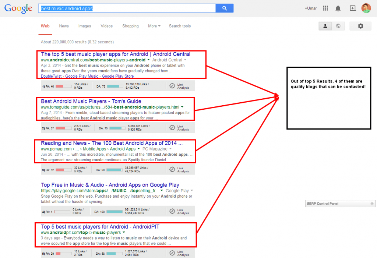Open the user profile avatar
This screenshot has height=258, width=377.
(x=366, y=8)
